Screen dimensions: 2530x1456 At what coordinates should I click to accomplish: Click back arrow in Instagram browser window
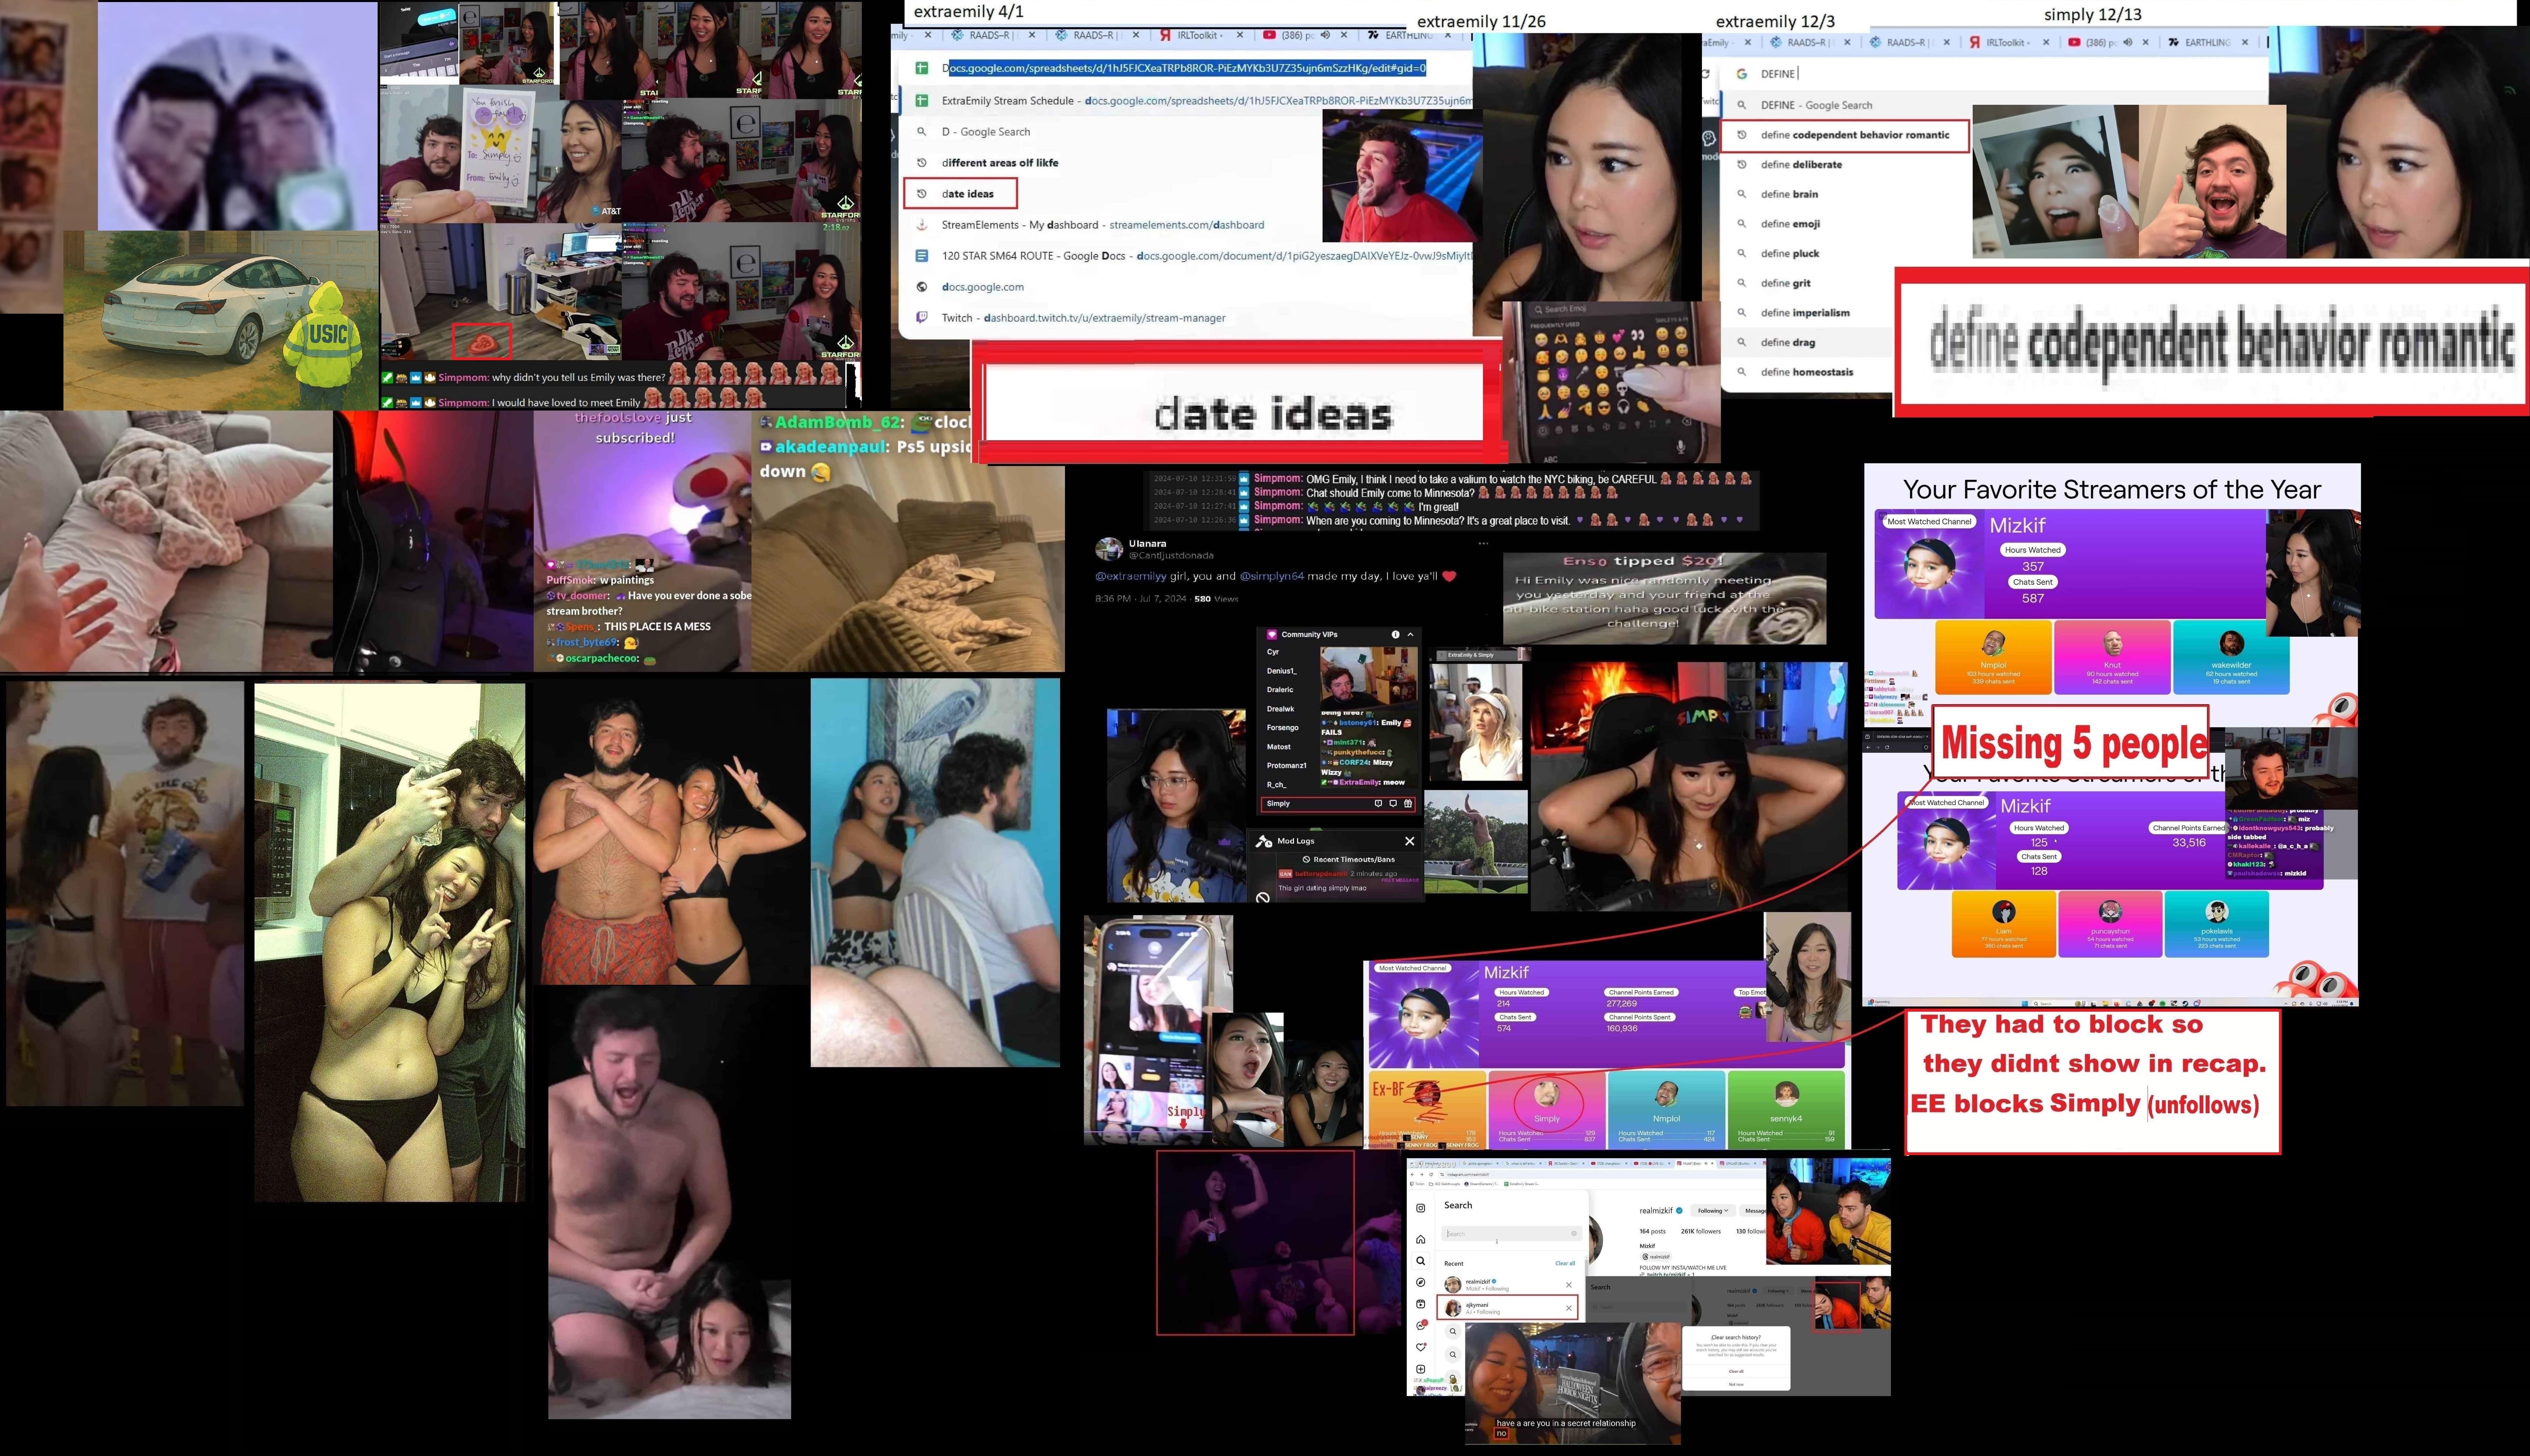[x=1413, y=1175]
